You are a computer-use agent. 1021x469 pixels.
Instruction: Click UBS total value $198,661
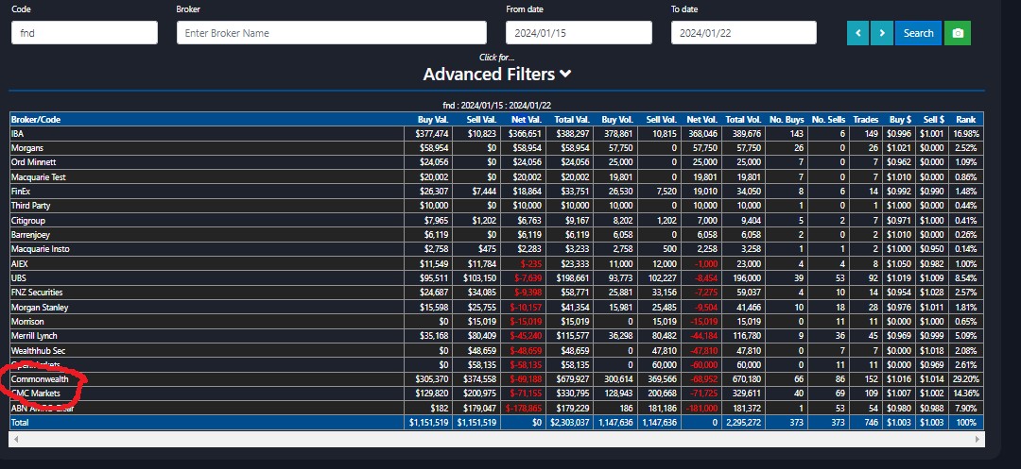572,278
